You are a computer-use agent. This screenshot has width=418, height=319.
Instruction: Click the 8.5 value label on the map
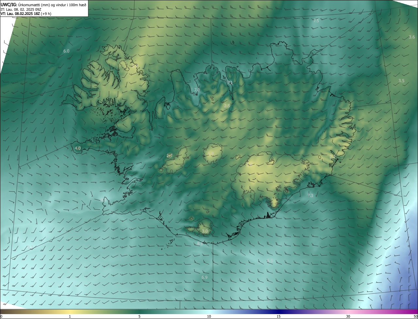point(270,261)
